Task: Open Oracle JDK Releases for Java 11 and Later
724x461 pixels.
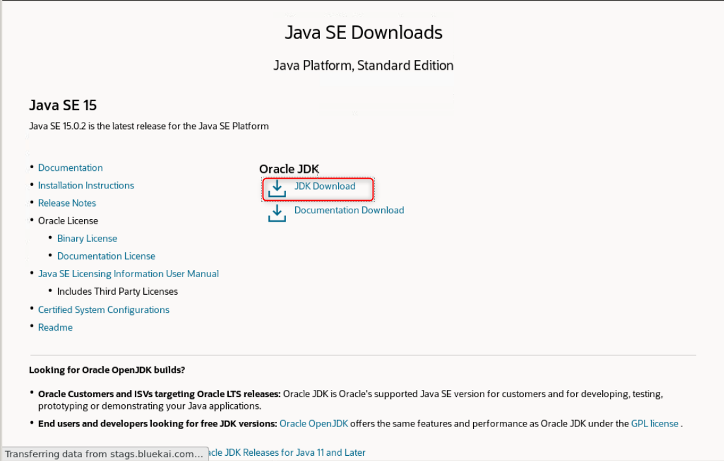Action: coord(287,453)
